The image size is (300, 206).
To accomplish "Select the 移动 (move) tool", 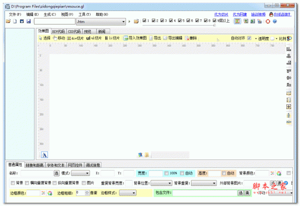I will click(58, 38).
